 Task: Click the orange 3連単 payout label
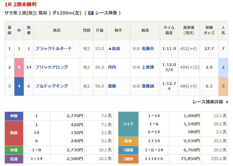128,159
